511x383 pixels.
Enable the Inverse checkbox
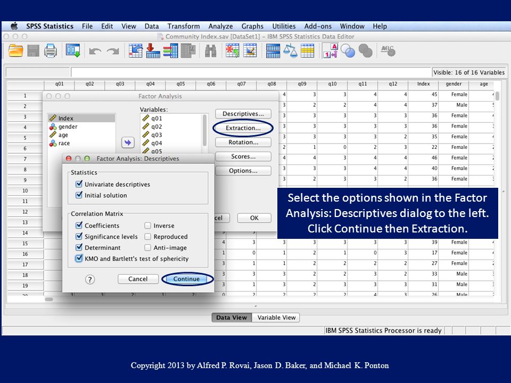click(147, 226)
